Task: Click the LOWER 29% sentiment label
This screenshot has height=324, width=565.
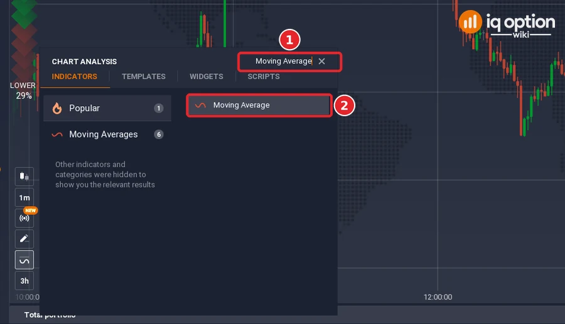Action: coord(23,90)
